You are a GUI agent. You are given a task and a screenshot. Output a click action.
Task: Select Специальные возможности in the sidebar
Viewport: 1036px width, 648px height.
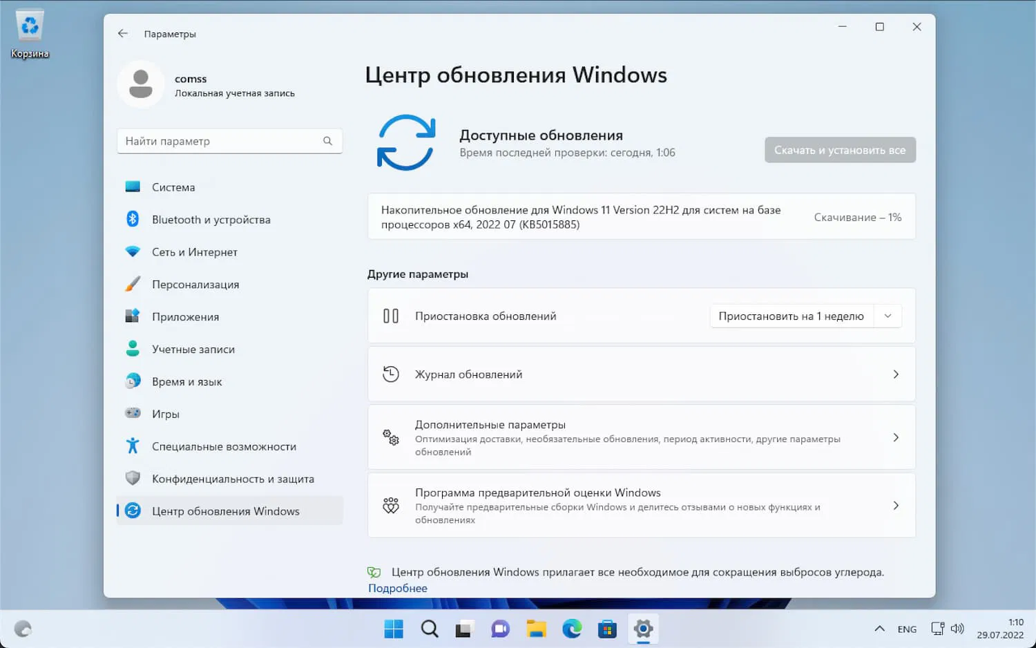click(224, 446)
